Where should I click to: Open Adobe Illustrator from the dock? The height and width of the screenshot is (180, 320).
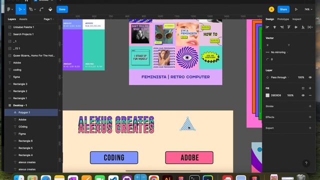click(167, 178)
